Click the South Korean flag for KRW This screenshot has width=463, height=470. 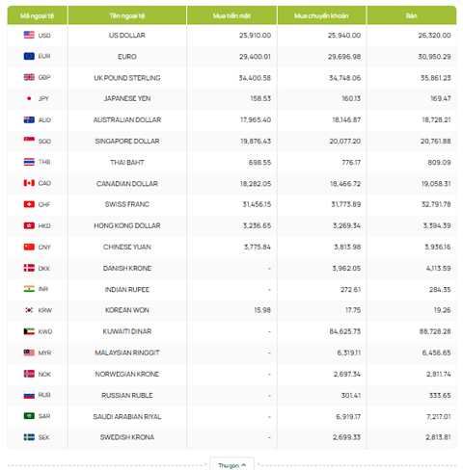point(29,310)
